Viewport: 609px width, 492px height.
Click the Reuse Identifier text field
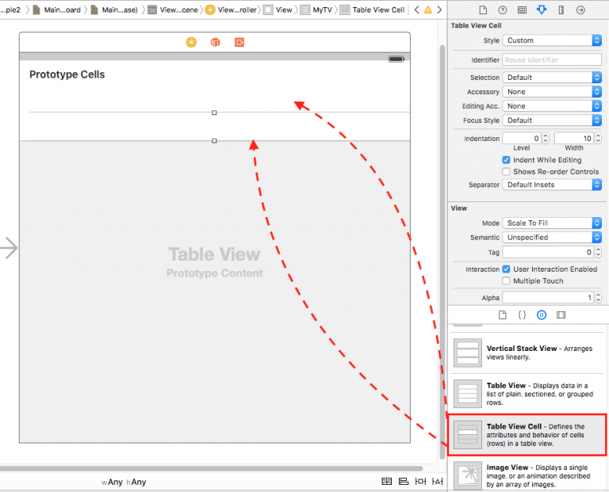[552, 60]
